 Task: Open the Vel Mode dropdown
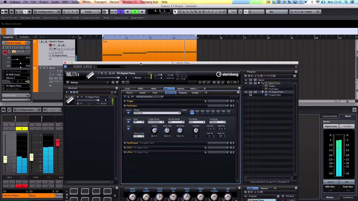pos(217,122)
